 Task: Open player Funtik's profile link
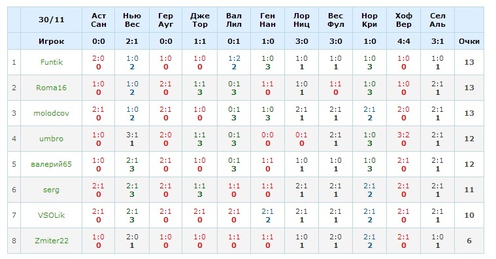coord(51,62)
